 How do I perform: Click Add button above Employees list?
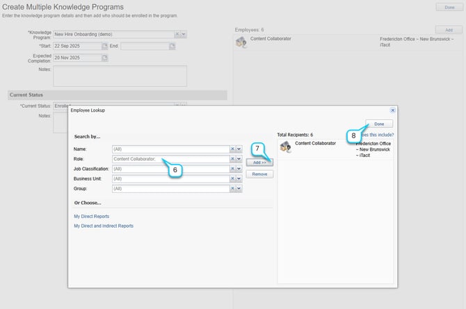click(x=449, y=30)
